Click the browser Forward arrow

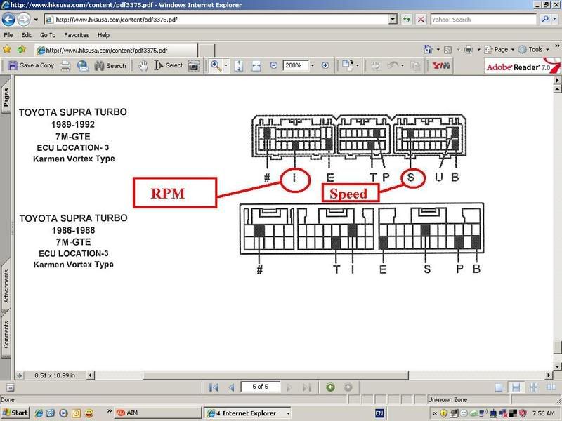(24, 20)
